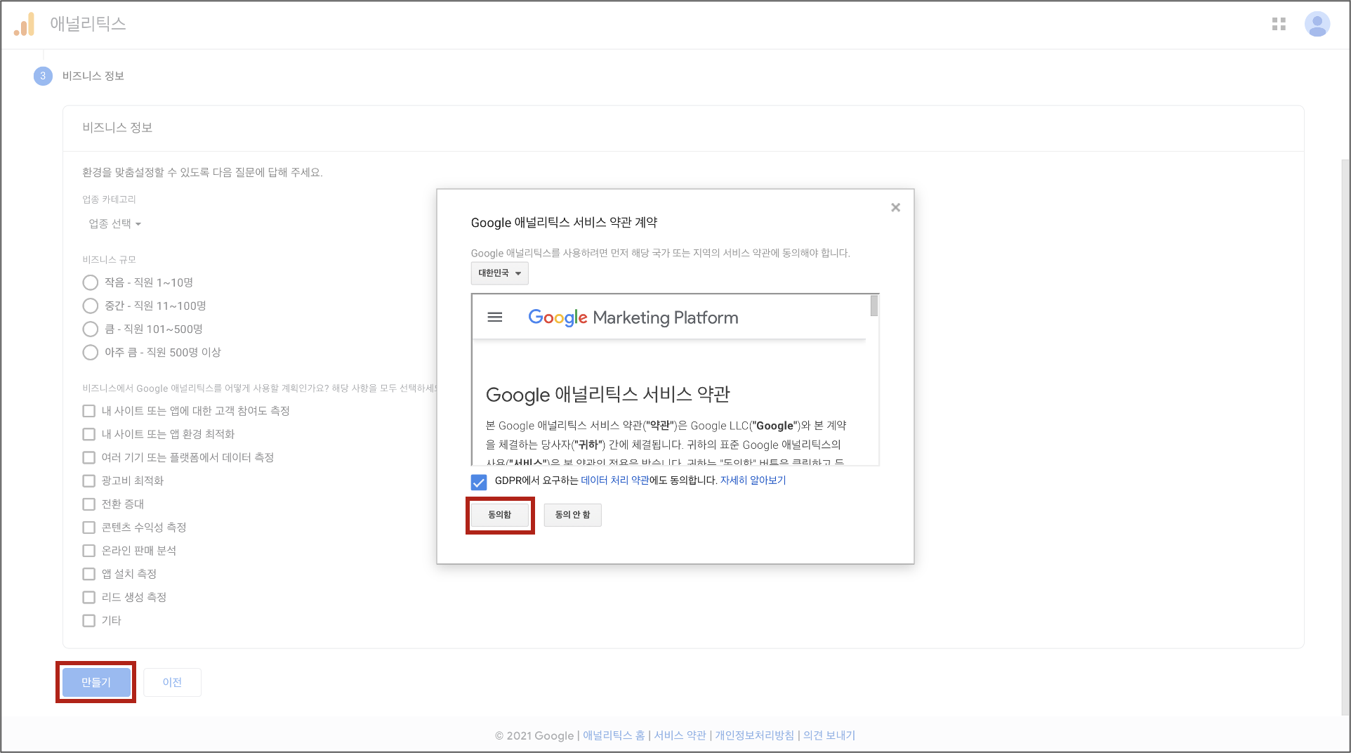Check '내 사이트 또는 앱에 대한 고객 참여도 측정'
Viewport: 1351px width, 753px height.
tap(89, 411)
